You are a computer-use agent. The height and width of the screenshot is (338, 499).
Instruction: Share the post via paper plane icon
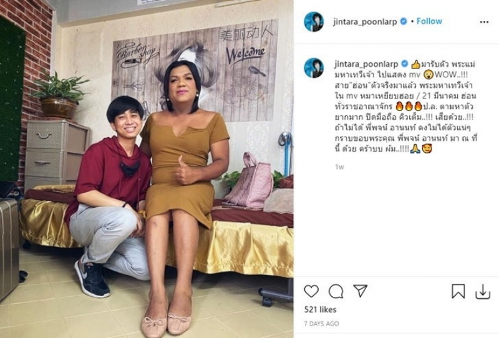pyautogui.click(x=361, y=291)
